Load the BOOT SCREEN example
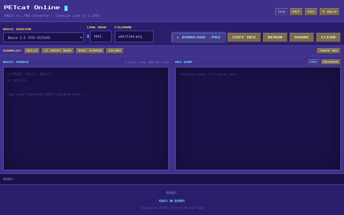 [90, 51]
